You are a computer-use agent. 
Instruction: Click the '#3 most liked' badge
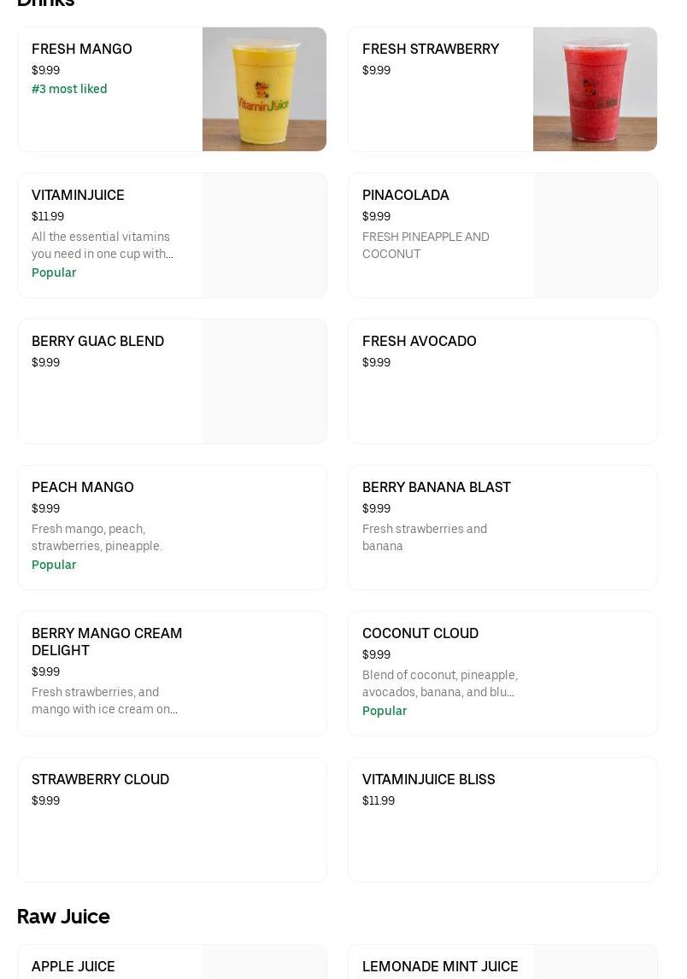69,90
